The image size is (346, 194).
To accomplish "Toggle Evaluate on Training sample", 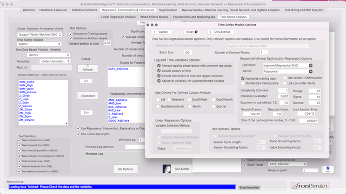I will pos(71,33).
